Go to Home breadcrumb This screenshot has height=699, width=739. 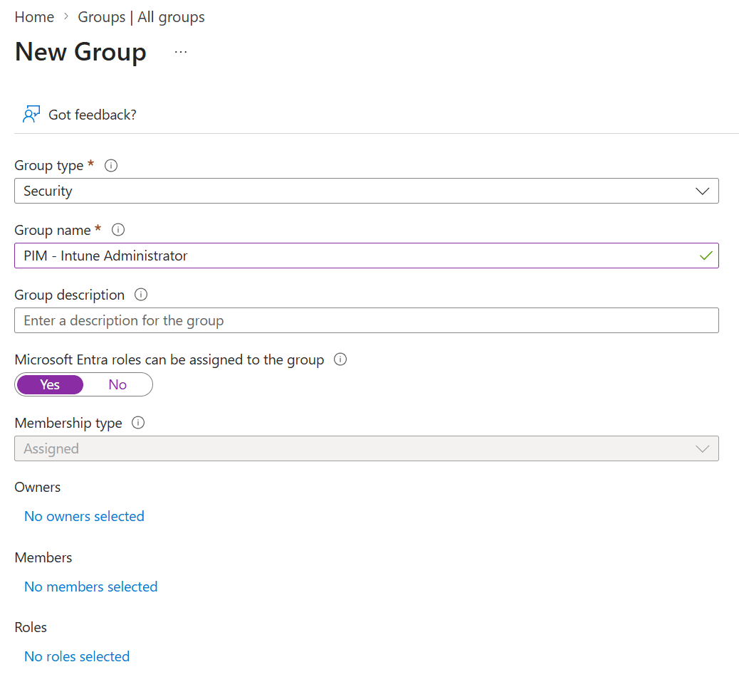tap(34, 17)
